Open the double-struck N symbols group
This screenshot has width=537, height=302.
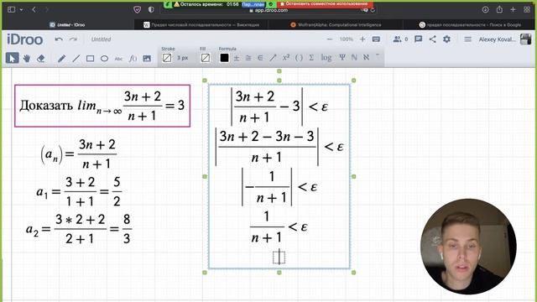(x=354, y=57)
